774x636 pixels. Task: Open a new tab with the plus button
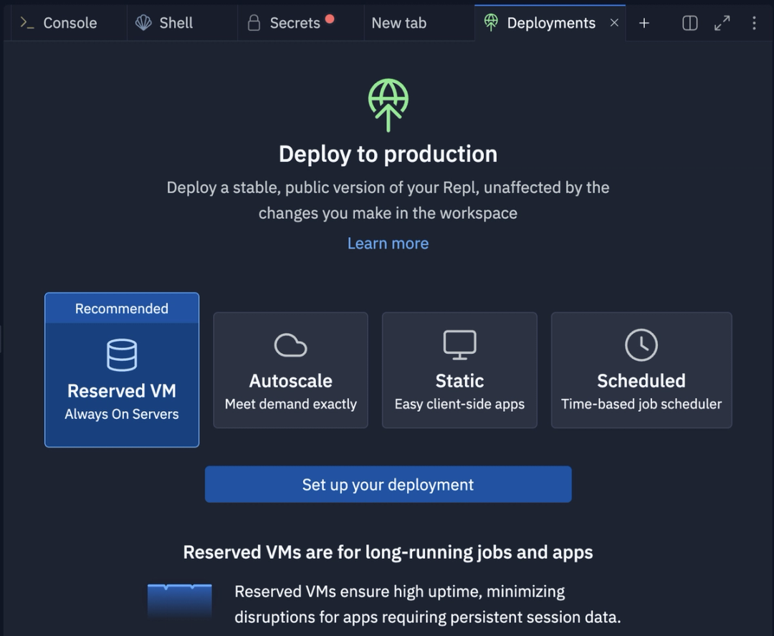[x=644, y=22]
